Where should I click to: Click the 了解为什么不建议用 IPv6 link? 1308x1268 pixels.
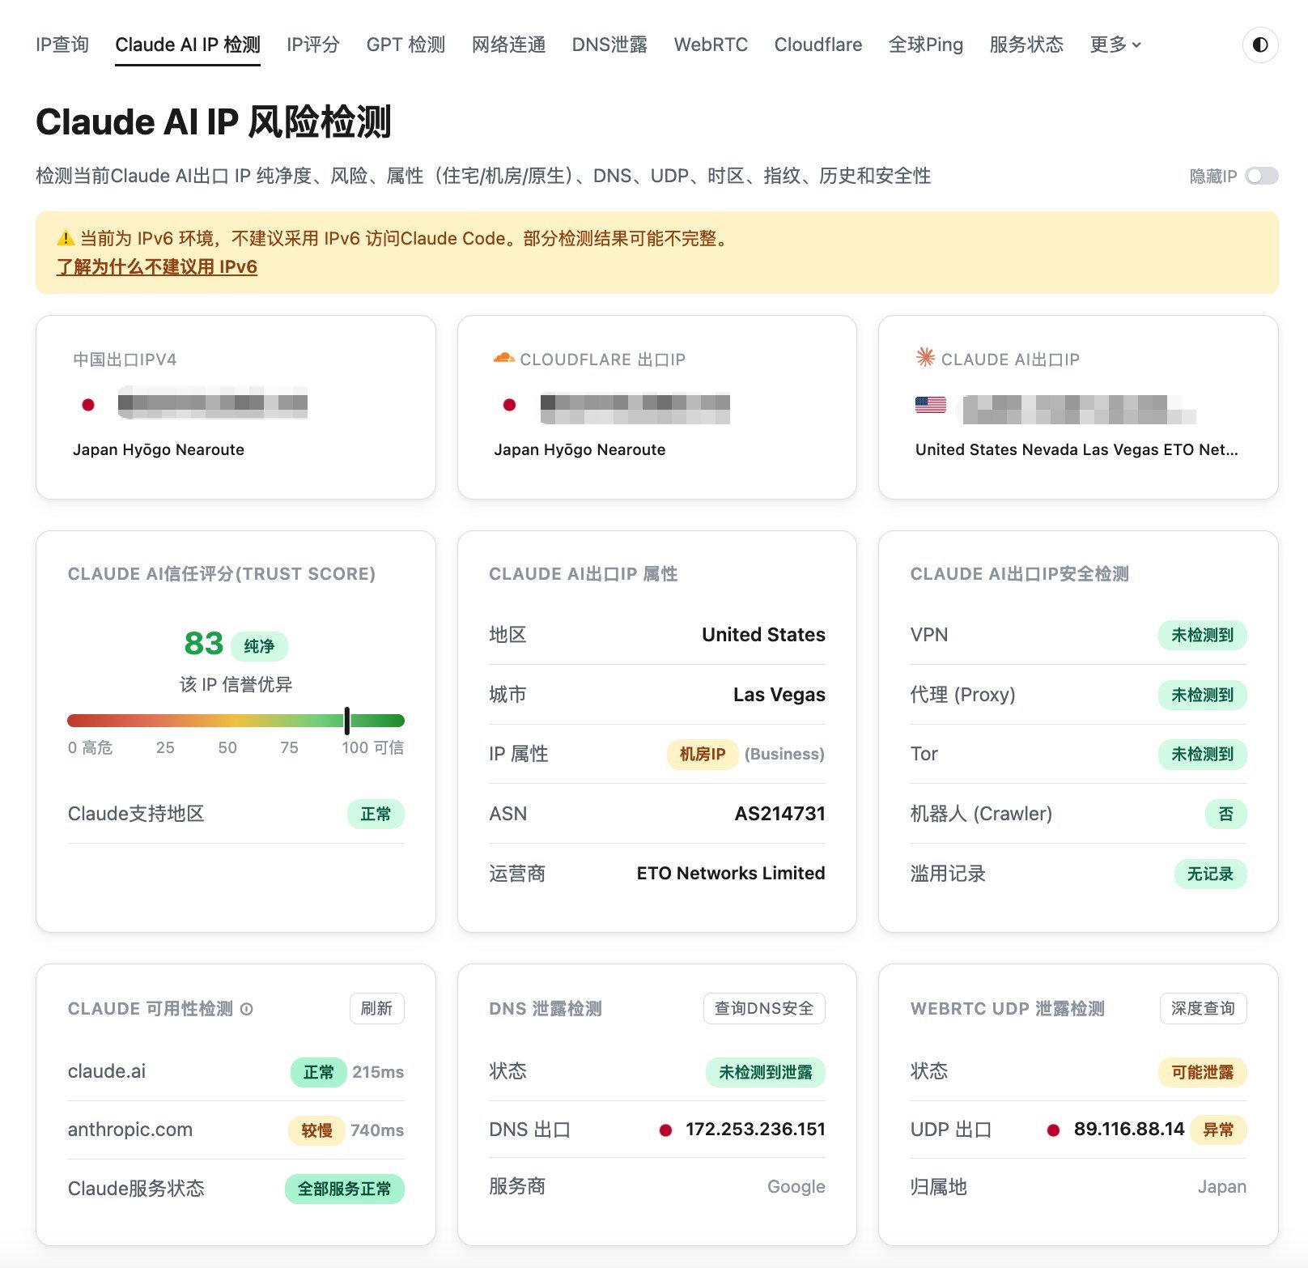[x=157, y=267]
